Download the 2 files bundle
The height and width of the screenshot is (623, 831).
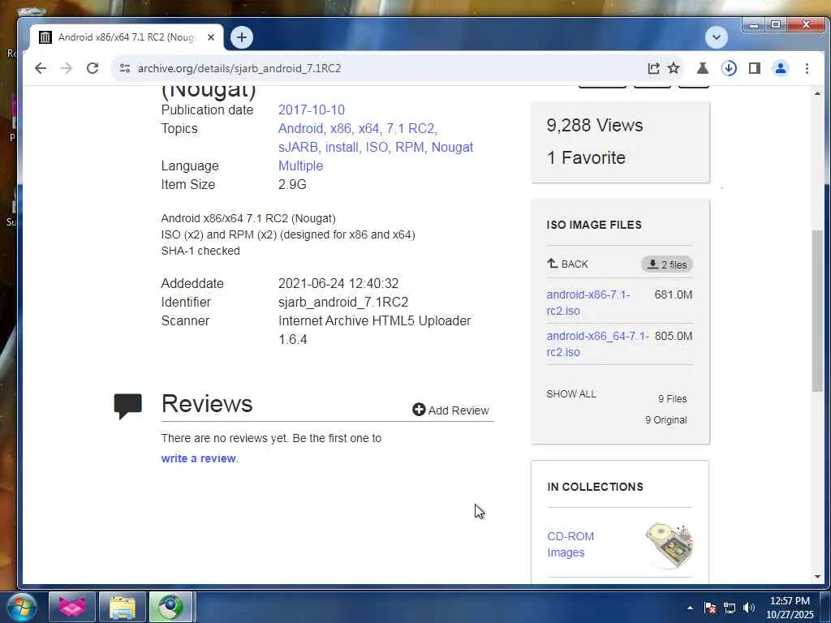click(x=667, y=264)
